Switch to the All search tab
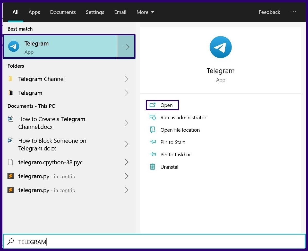Viewport: 308px width, 251px height. click(15, 12)
